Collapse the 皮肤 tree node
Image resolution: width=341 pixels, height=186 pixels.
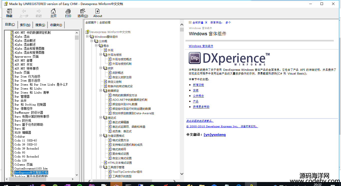click(101, 68)
